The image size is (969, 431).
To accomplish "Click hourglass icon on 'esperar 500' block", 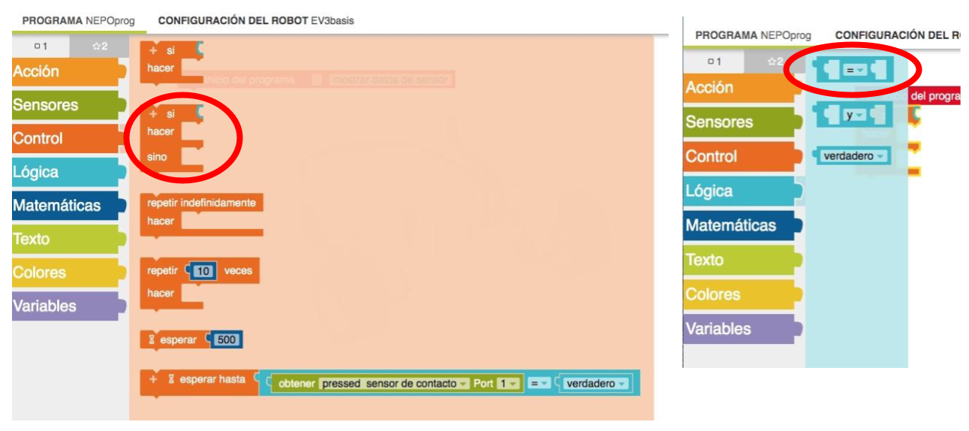I will pos(151,340).
